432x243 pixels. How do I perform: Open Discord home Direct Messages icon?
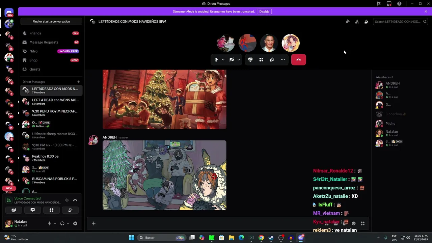tap(9, 13)
